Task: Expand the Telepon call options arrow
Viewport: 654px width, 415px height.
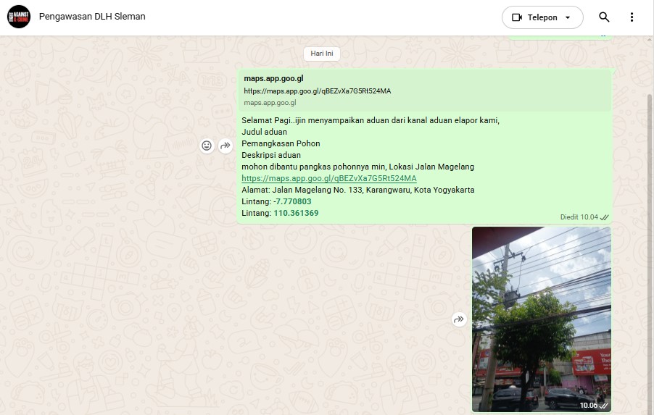Action: (568, 17)
